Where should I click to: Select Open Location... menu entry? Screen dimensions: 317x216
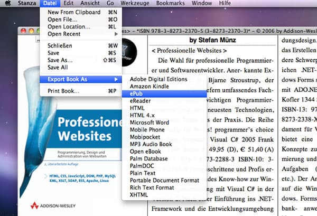[x=81, y=27]
